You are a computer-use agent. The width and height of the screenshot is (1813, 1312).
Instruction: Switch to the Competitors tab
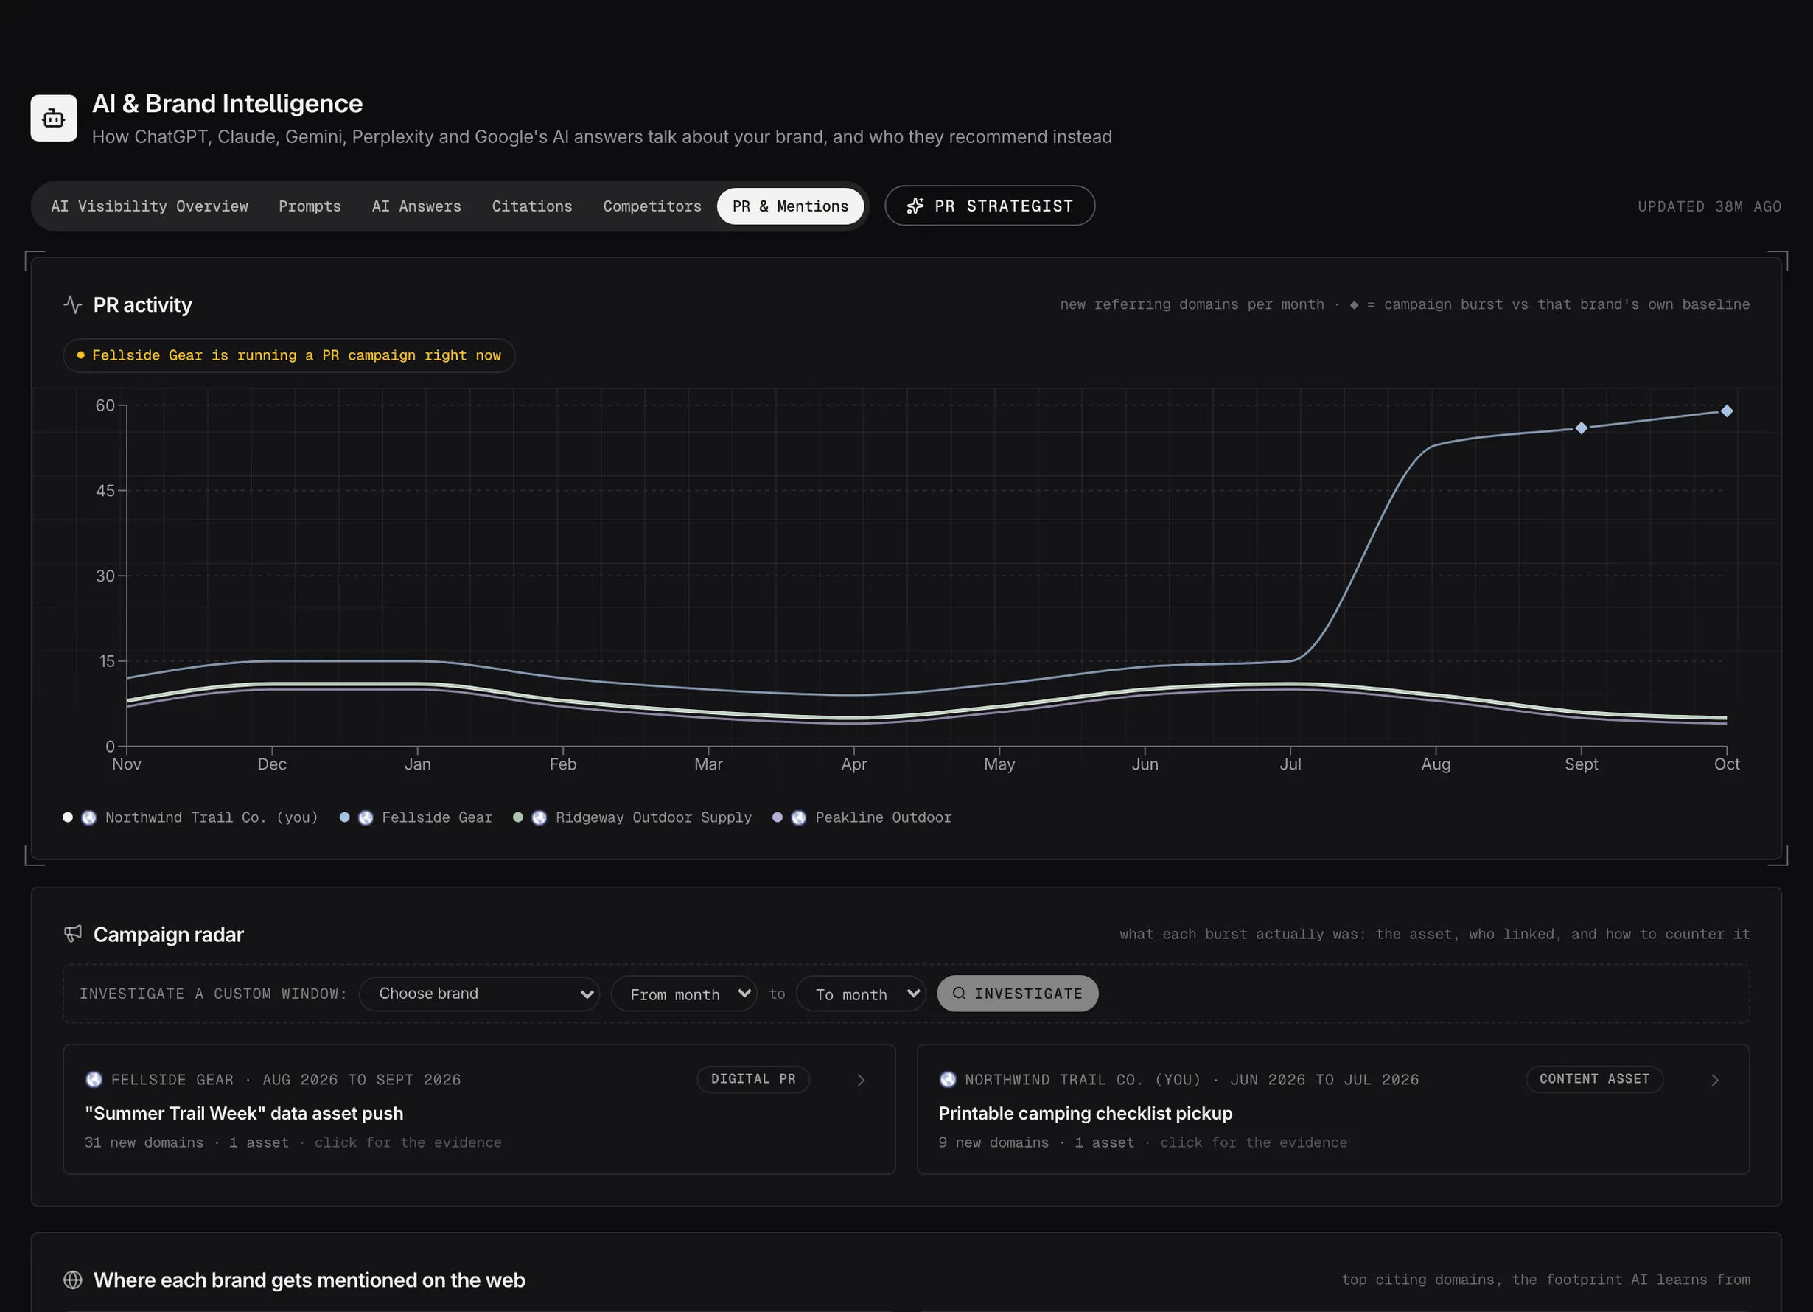pyautogui.click(x=652, y=206)
